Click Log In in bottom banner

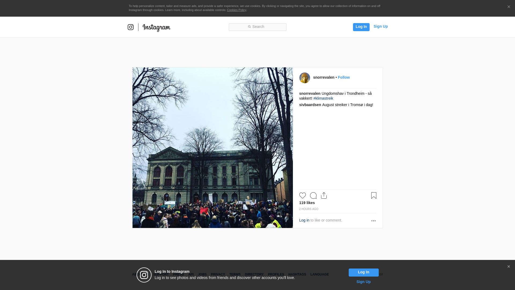coord(363,272)
